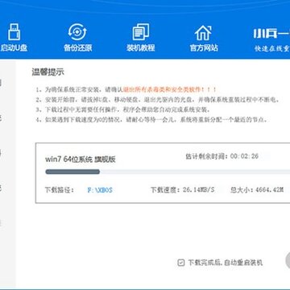290x290 pixels.
Task: Click tip 4 about zero download speed
Action: point(151,120)
